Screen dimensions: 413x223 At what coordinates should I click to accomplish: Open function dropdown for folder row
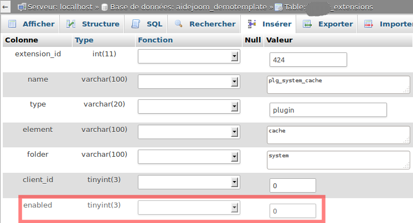pos(235,157)
